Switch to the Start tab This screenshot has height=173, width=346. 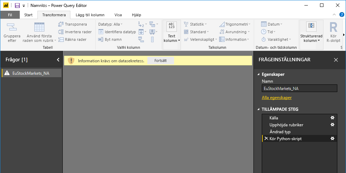(x=28, y=15)
